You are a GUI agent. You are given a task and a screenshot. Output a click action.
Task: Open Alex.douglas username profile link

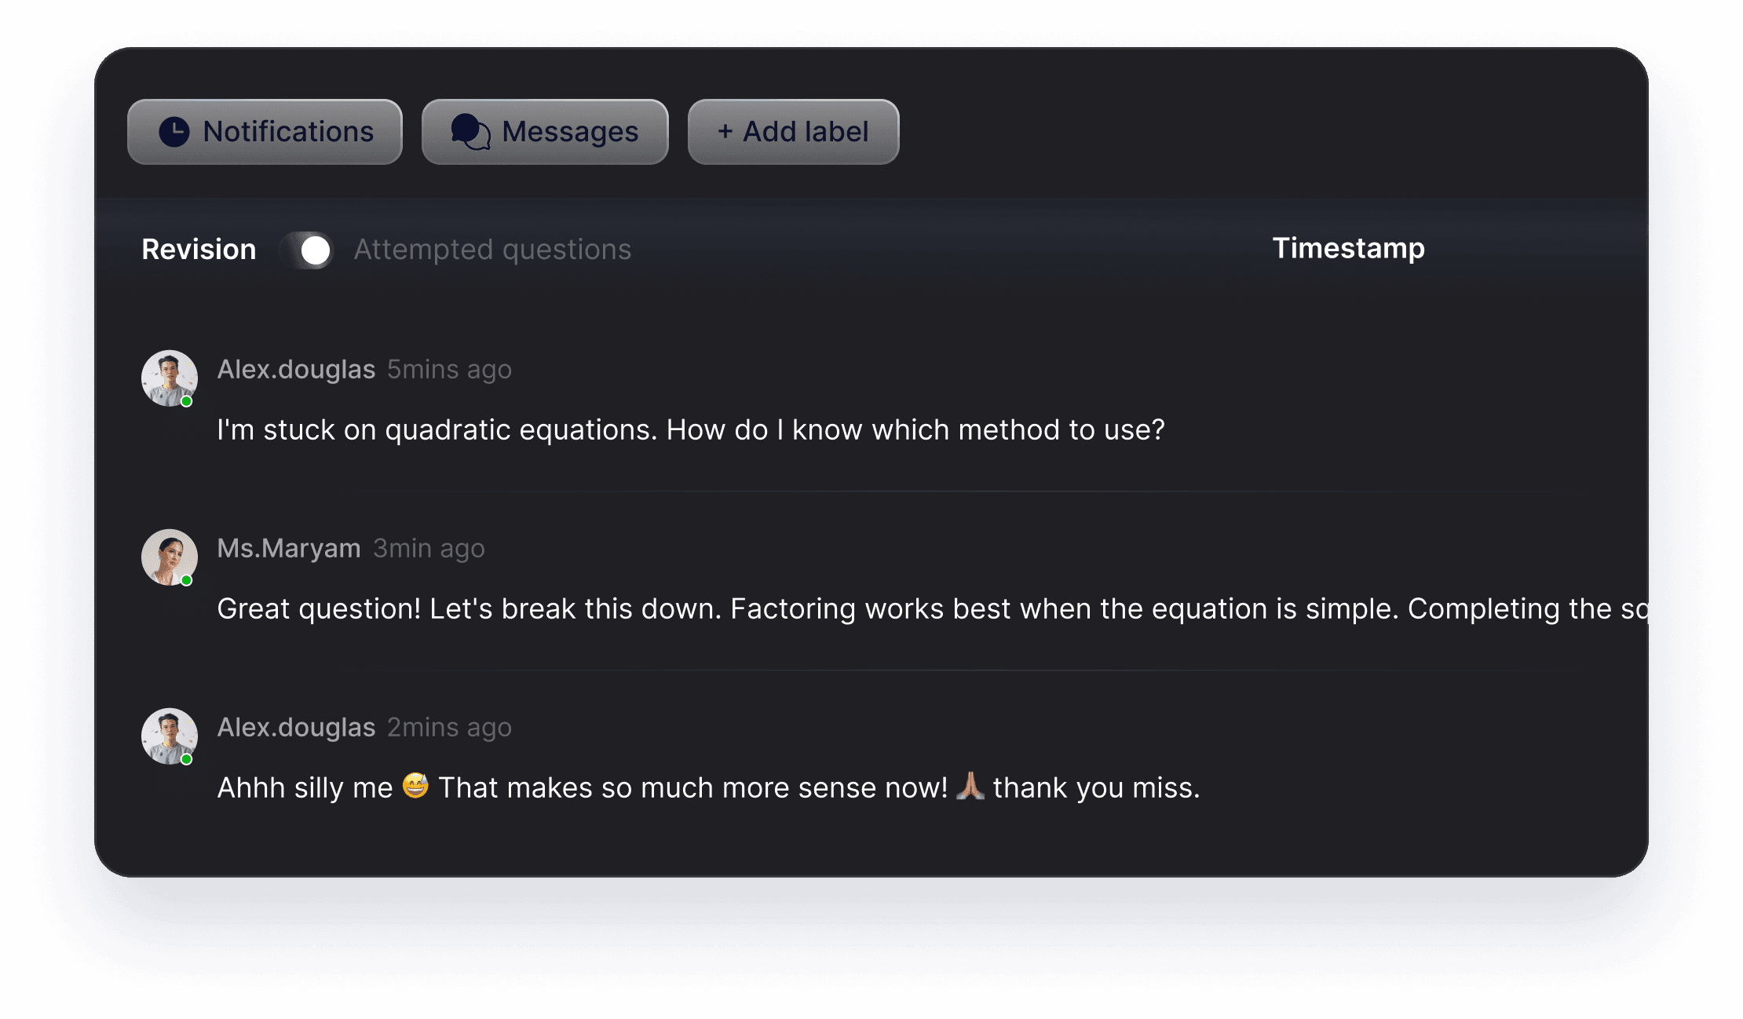(296, 369)
